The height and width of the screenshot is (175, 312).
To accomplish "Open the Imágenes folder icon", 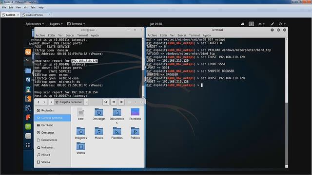I will click(x=80, y=131).
